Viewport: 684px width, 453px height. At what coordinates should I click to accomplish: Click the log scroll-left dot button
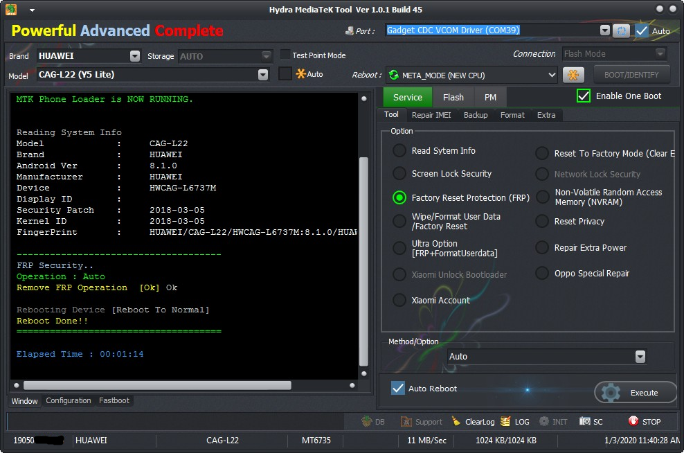[x=16, y=385]
